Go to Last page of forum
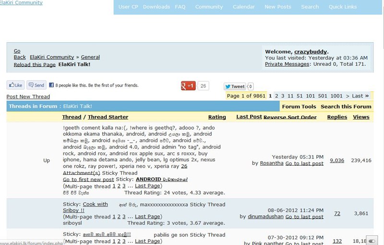The height and width of the screenshot is (245, 384). [360, 96]
